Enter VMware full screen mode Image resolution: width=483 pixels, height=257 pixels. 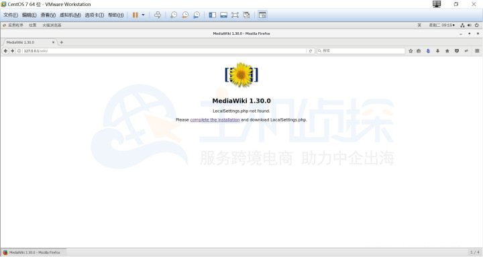click(235, 15)
